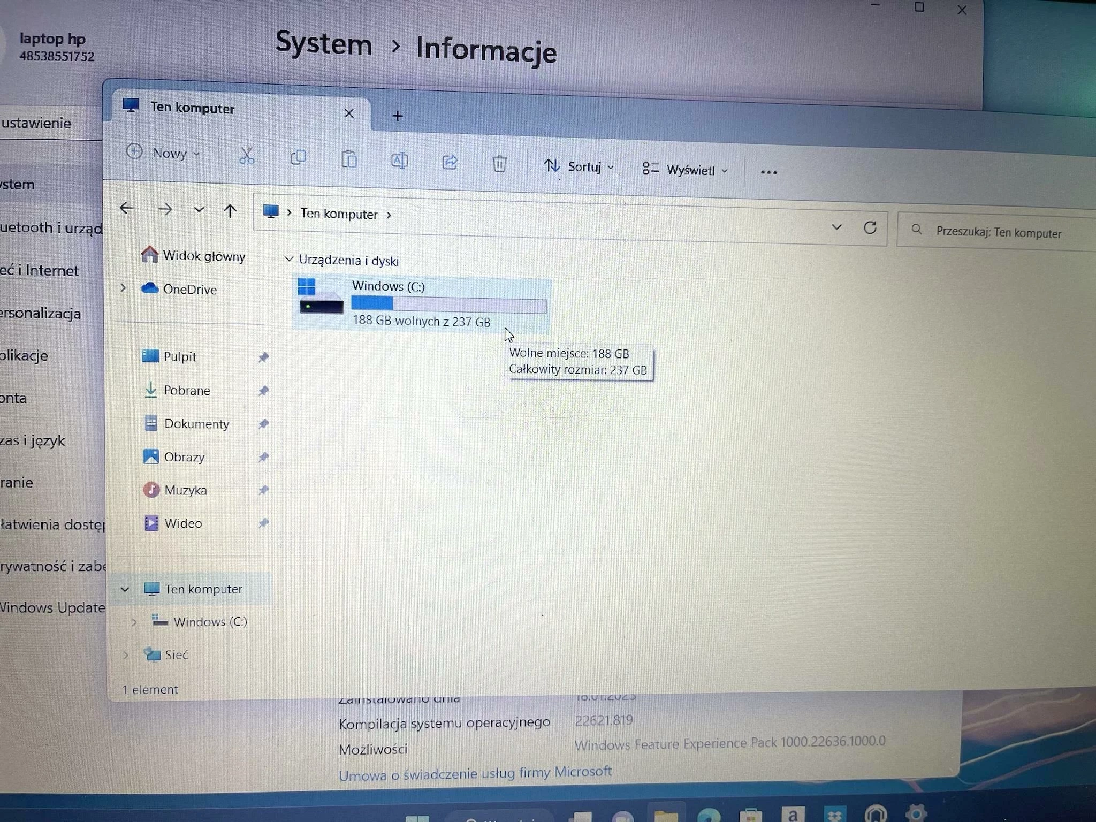Image resolution: width=1096 pixels, height=822 pixels.
Task: Click the Back navigation arrow
Action: coord(127,208)
